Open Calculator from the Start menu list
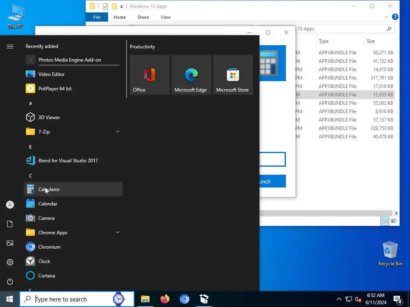This screenshot has width=410, height=307. click(73, 189)
